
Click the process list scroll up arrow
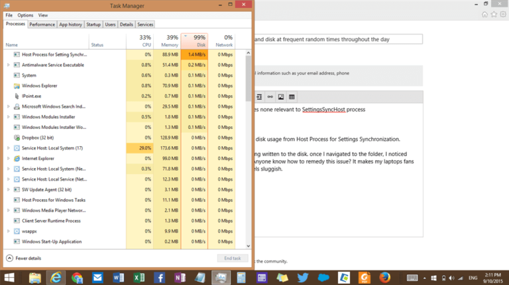coord(249,53)
